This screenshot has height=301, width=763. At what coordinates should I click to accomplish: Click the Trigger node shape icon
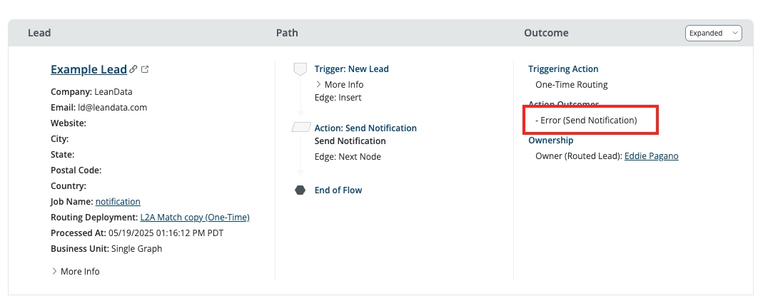[300, 69]
